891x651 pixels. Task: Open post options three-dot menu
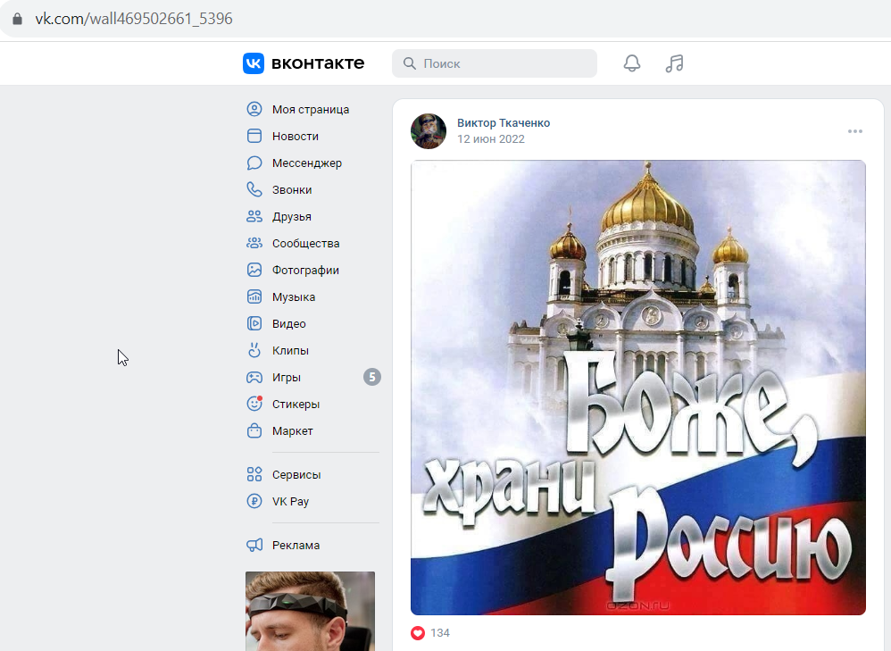pyautogui.click(x=854, y=131)
